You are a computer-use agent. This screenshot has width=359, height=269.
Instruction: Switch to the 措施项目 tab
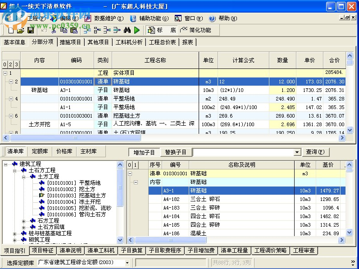coord(70,42)
